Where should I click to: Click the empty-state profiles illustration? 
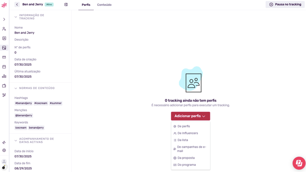191,80
